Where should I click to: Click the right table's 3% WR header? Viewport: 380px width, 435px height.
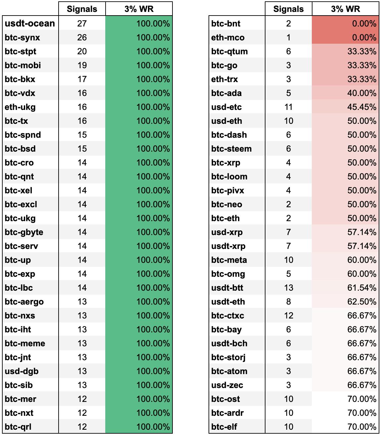tap(346, 9)
